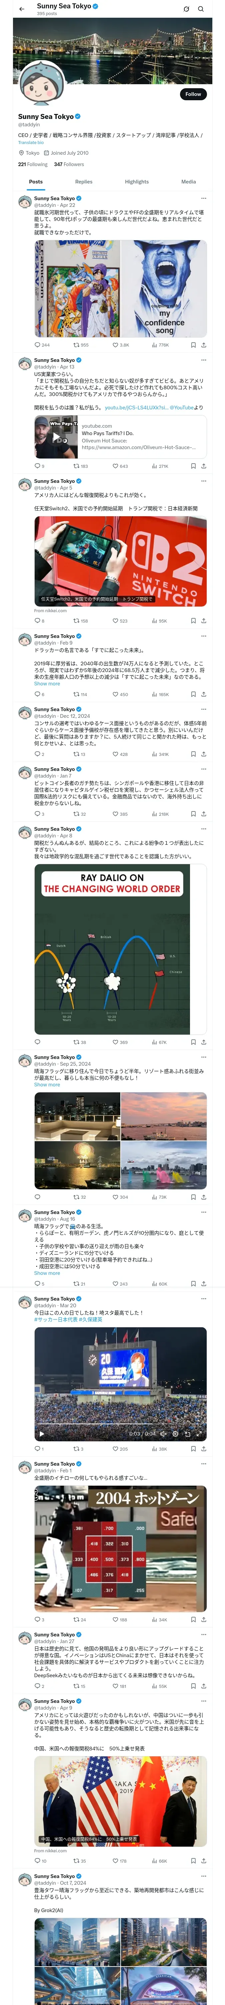Click the Mar 20 video progress bar
225x2005 pixels.
(x=120, y=1426)
